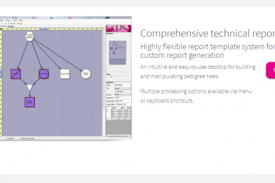This screenshot has width=275, height=183.
Task: Select the white square Random Male node
Action: pyautogui.click(x=65, y=74)
